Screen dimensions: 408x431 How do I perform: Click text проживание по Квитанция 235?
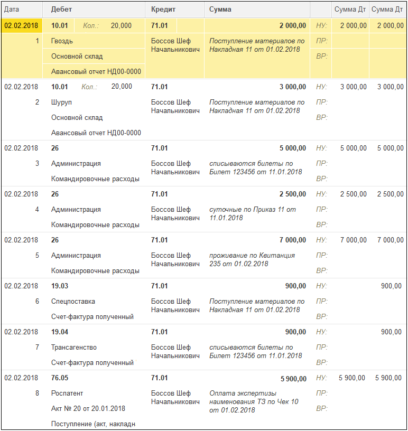tap(252, 259)
